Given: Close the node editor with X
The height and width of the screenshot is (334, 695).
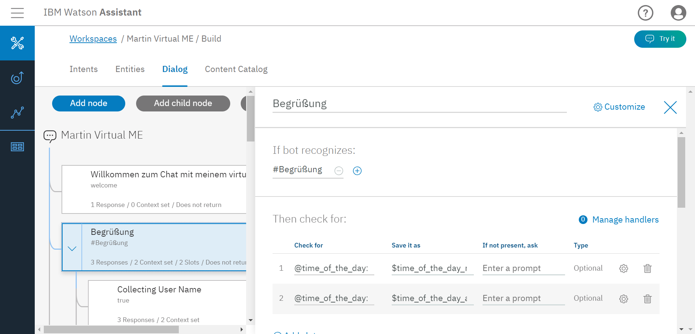Looking at the screenshot, I should (x=670, y=107).
